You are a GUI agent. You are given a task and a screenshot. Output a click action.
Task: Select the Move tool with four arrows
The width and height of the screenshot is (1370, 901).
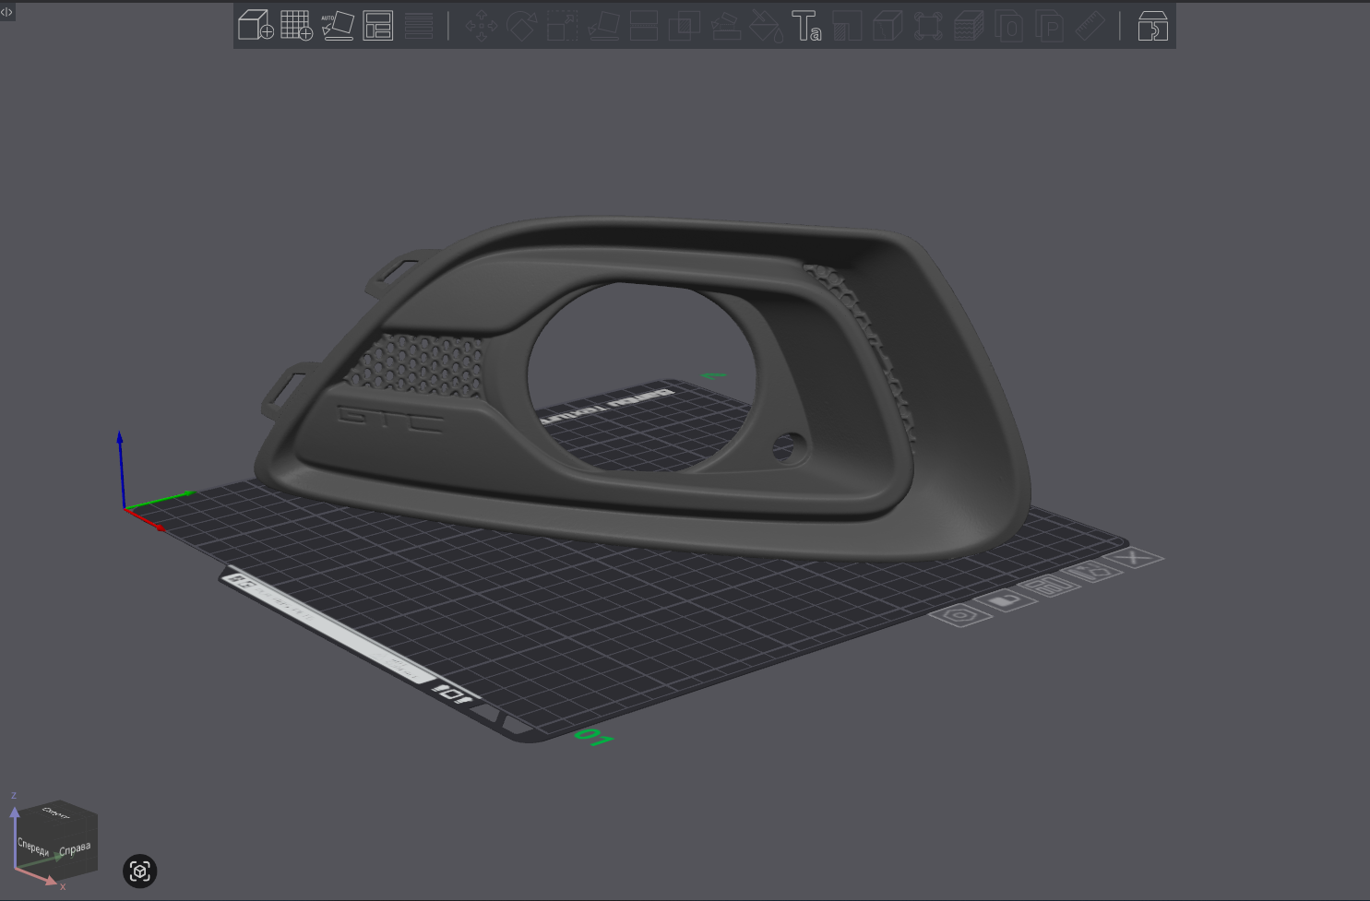(482, 25)
